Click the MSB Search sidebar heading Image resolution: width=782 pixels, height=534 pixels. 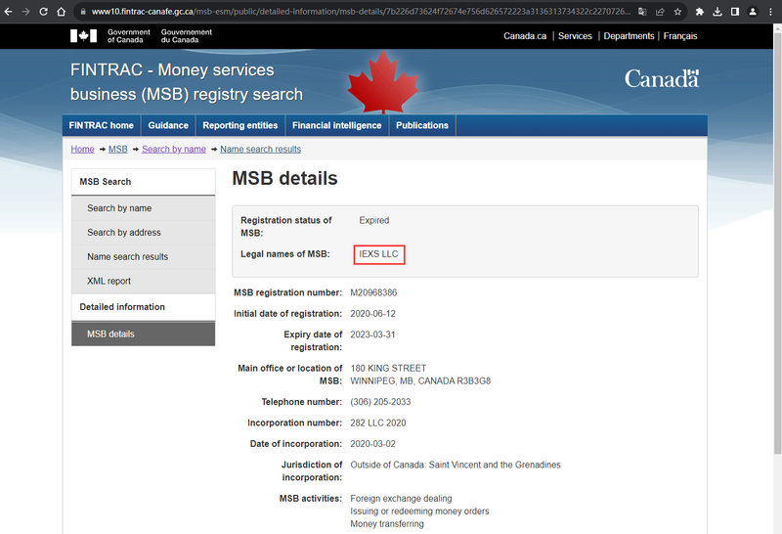pos(106,182)
